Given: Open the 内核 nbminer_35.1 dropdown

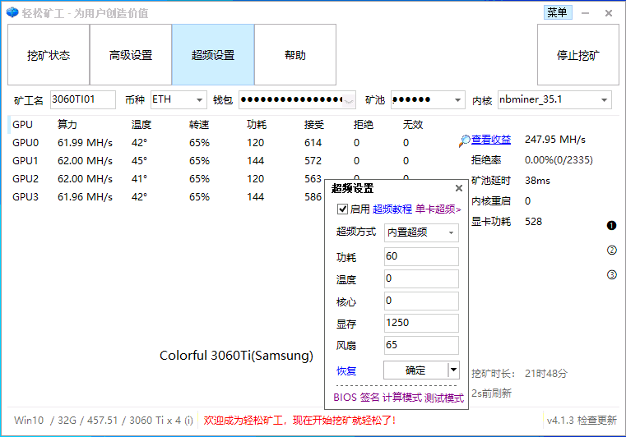Looking at the screenshot, I should (x=605, y=100).
